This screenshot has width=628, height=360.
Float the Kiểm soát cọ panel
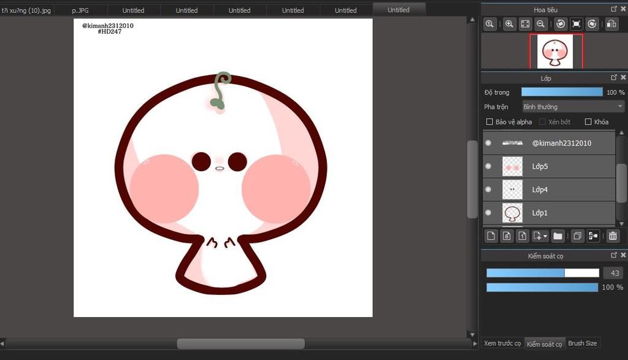(x=613, y=255)
